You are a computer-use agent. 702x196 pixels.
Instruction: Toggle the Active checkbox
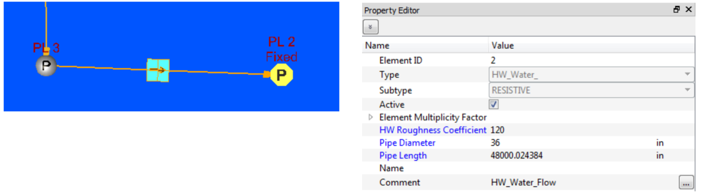click(x=493, y=104)
